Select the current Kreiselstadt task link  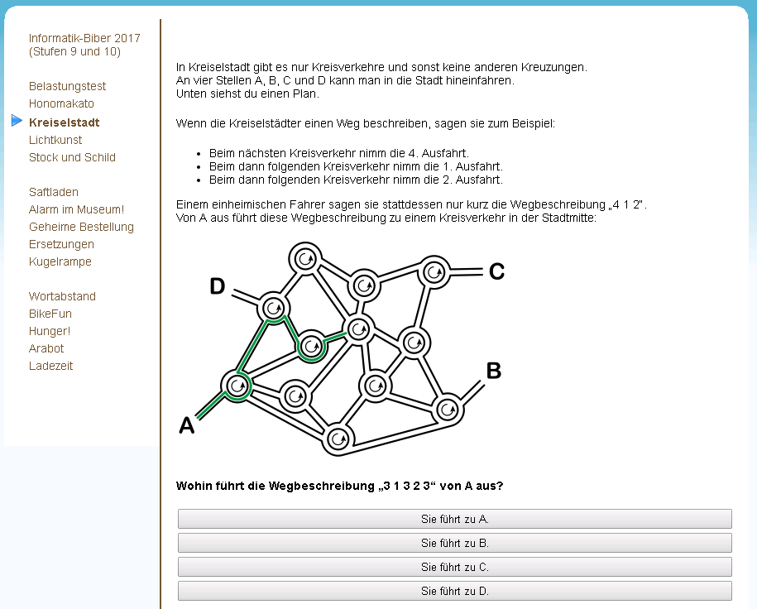point(65,122)
